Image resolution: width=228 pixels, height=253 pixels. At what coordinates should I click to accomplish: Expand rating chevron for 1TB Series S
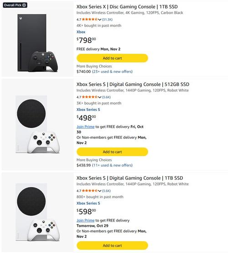tap(99, 191)
